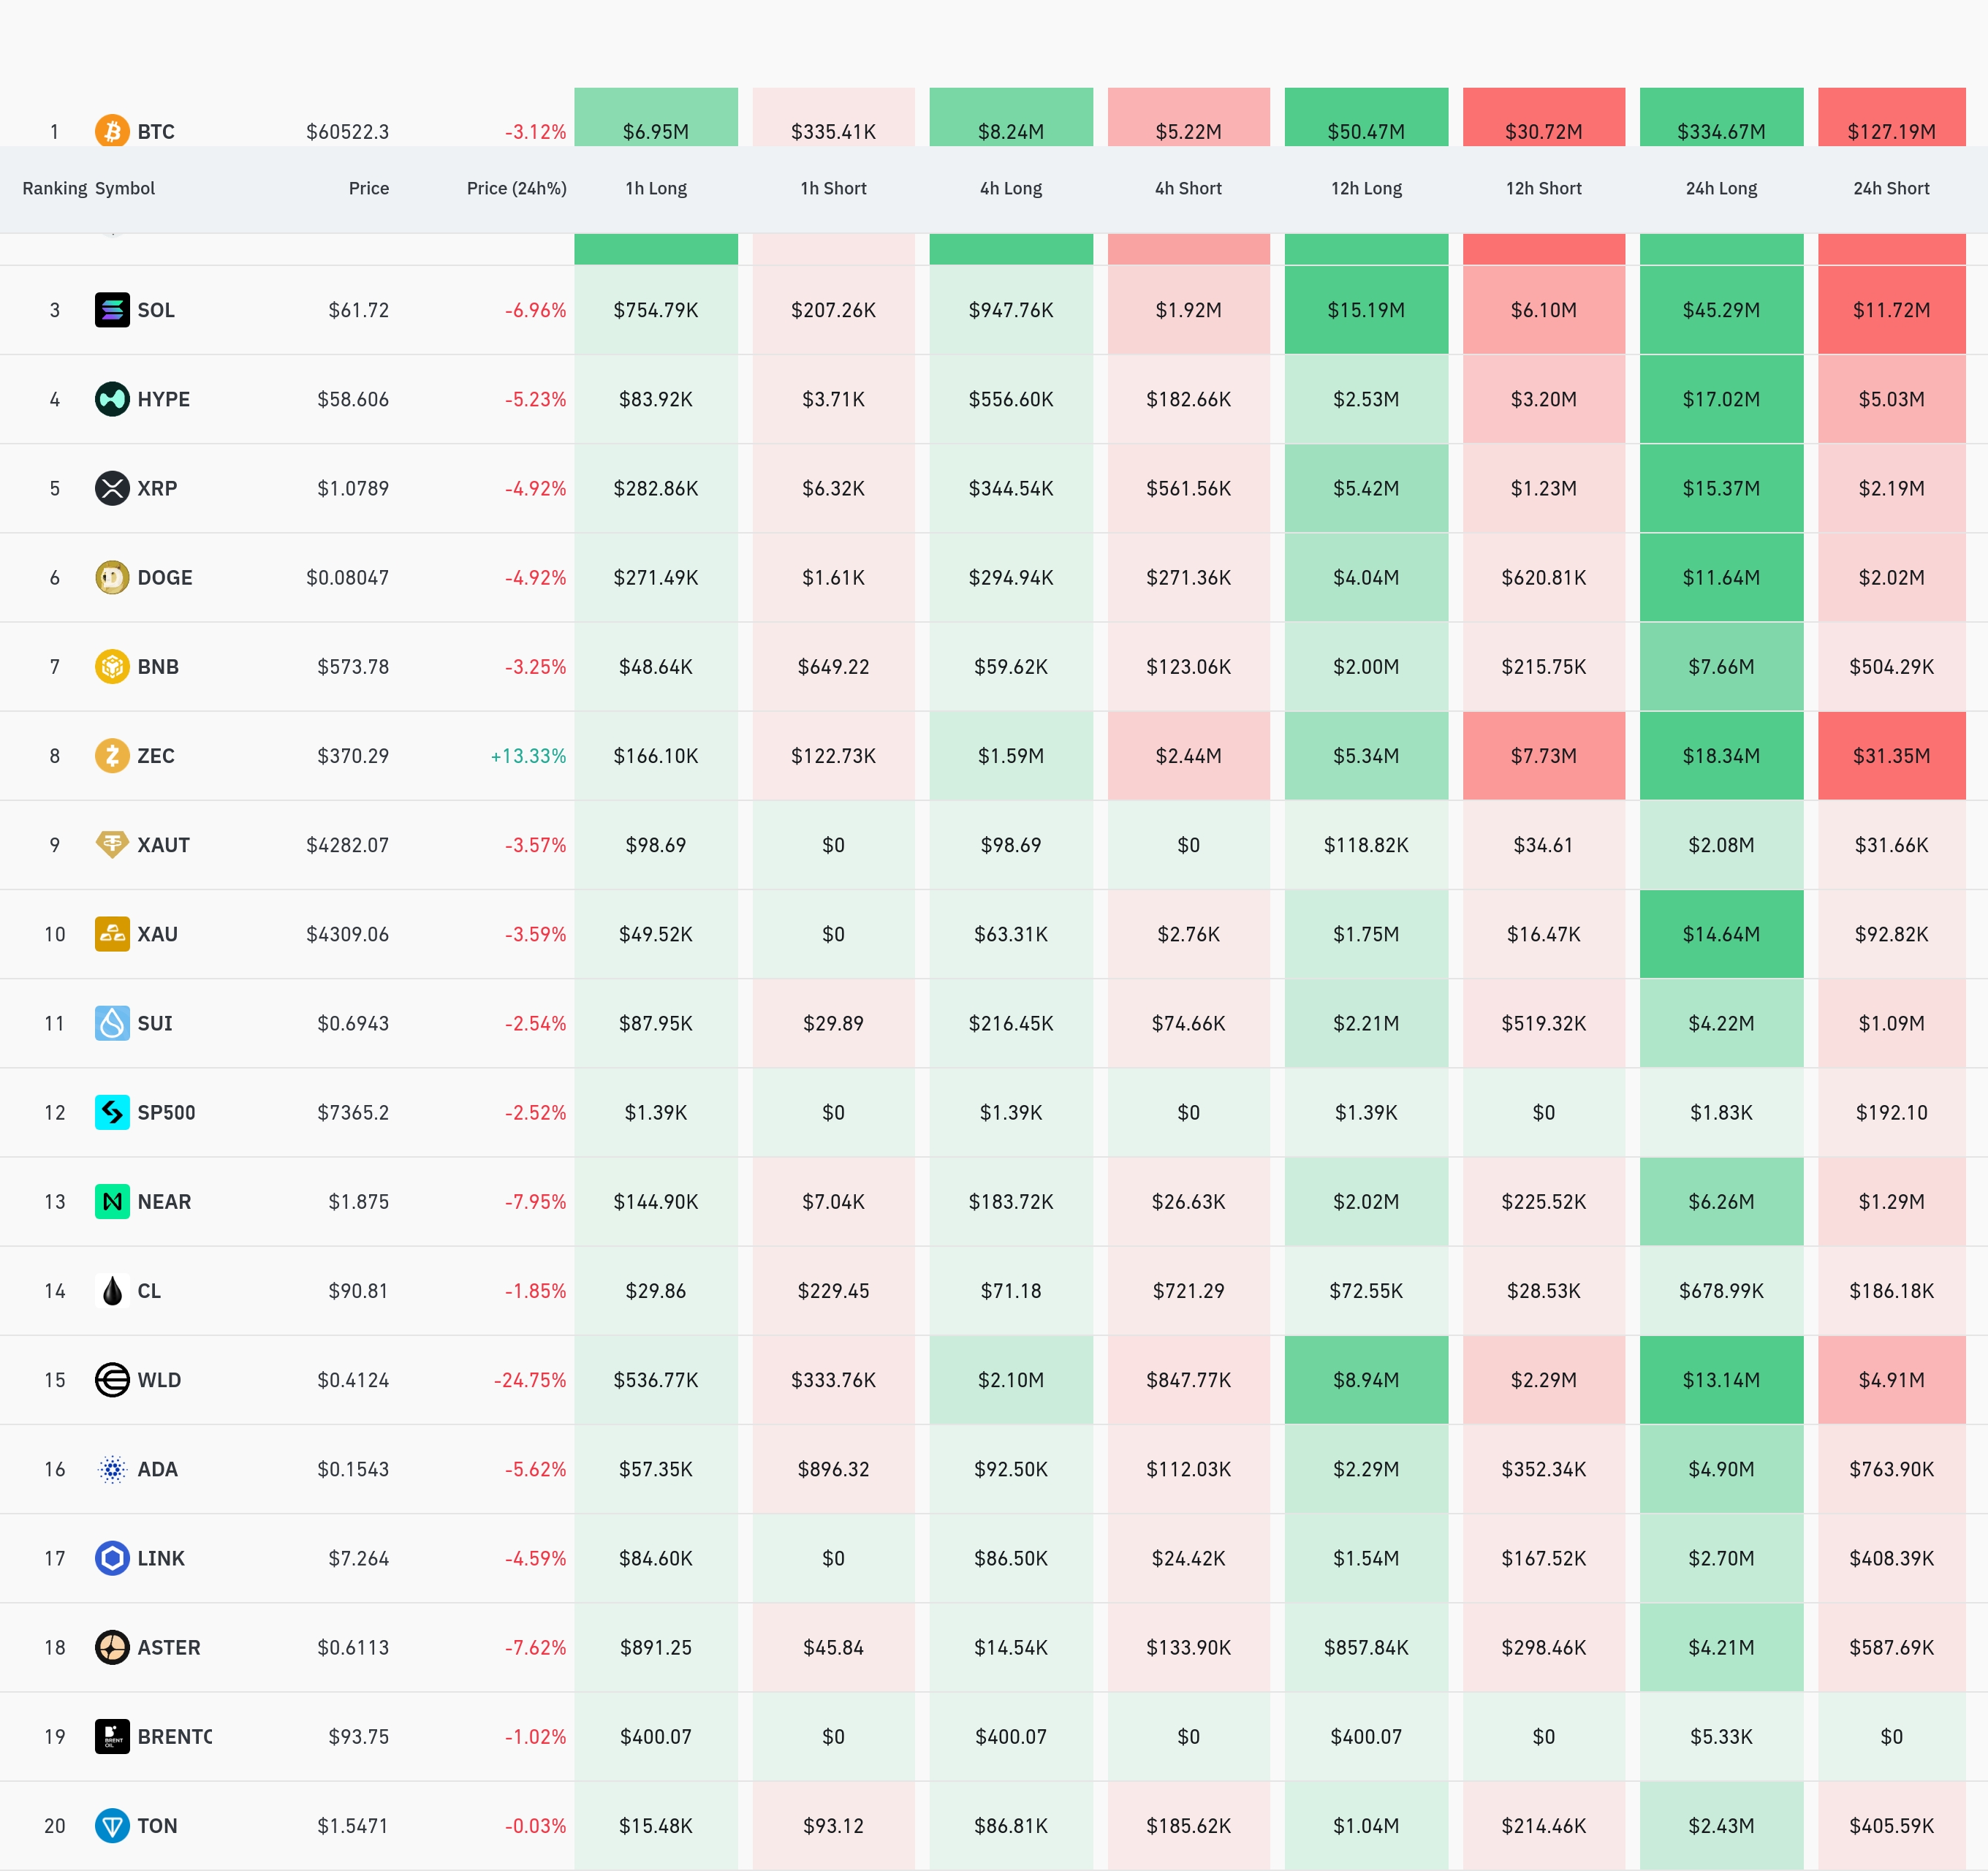Image resolution: width=1988 pixels, height=1871 pixels.
Task: Sort by 24h Long column
Action: (x=1721, y=188)
